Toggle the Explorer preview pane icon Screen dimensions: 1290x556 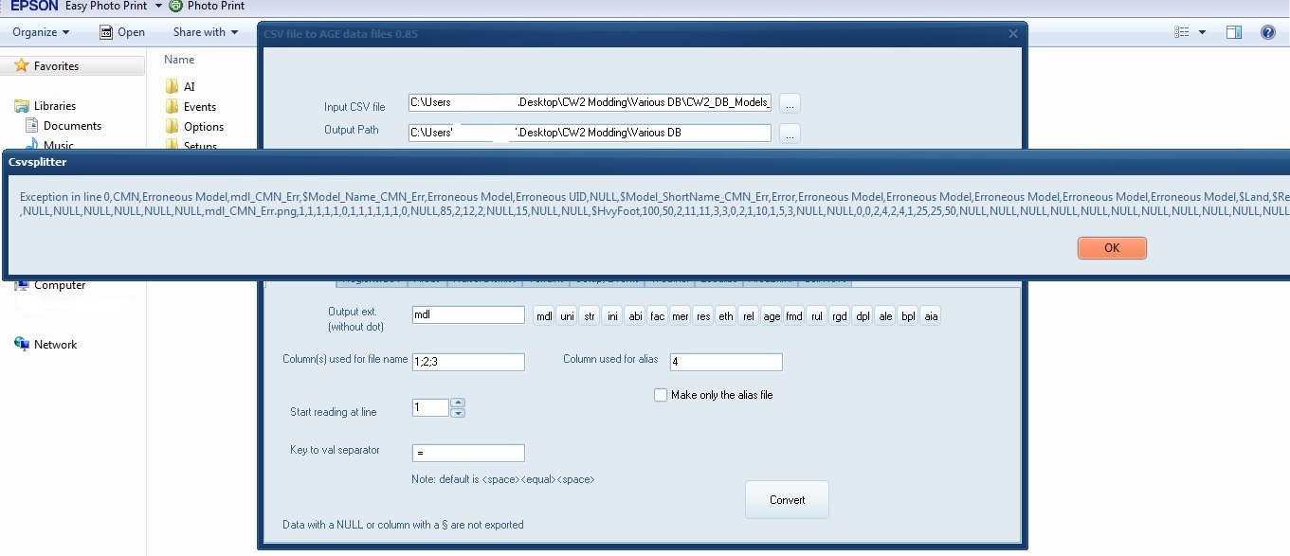(1233, 32)
